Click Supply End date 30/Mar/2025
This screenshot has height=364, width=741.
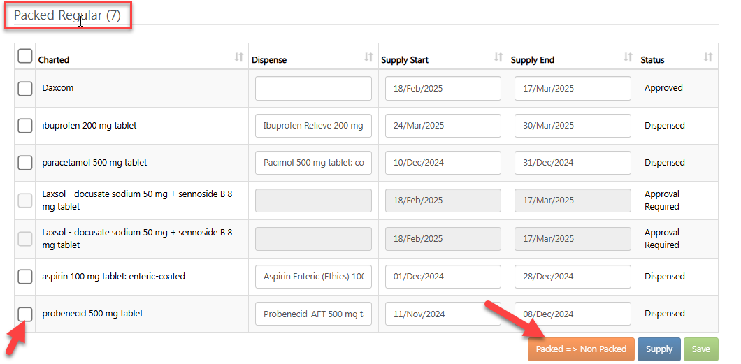[573, 126]
